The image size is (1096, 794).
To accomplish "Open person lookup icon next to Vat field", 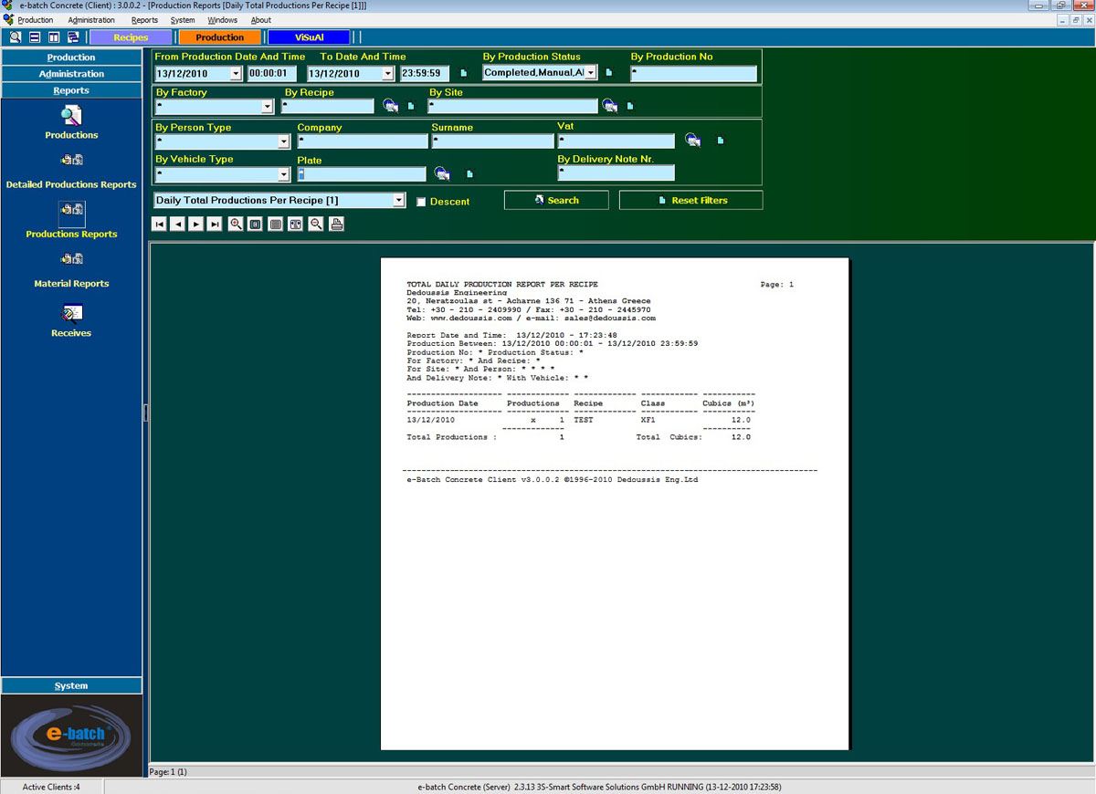I will [693, 140].
